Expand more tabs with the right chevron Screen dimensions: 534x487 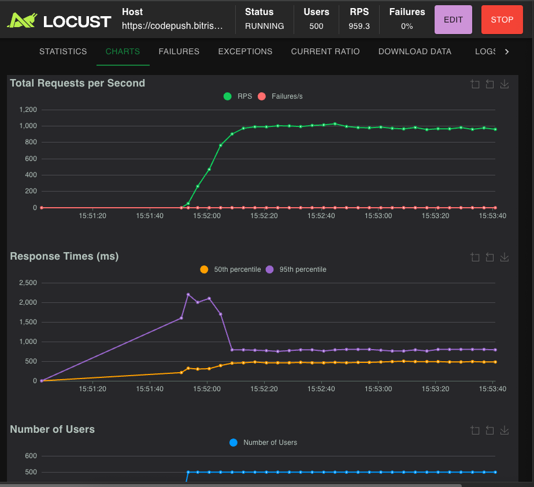[507, 52]
